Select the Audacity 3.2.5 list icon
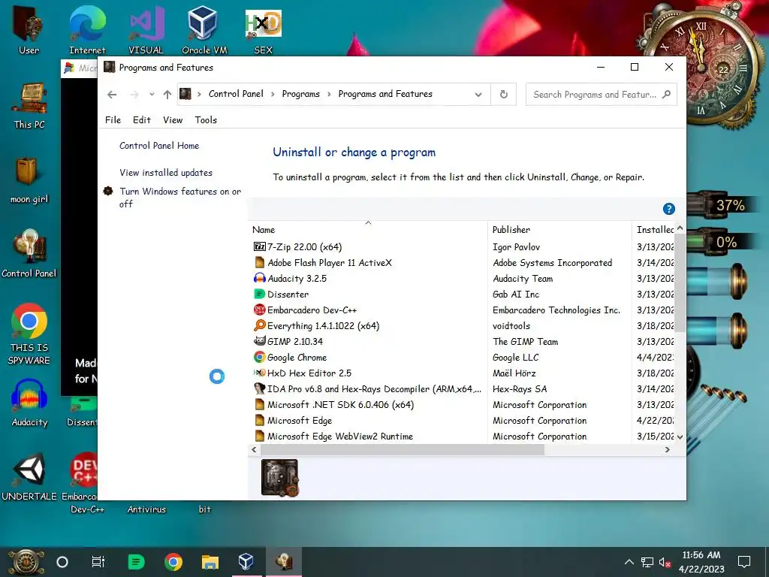Screen dimensions: 769x577 259,278
